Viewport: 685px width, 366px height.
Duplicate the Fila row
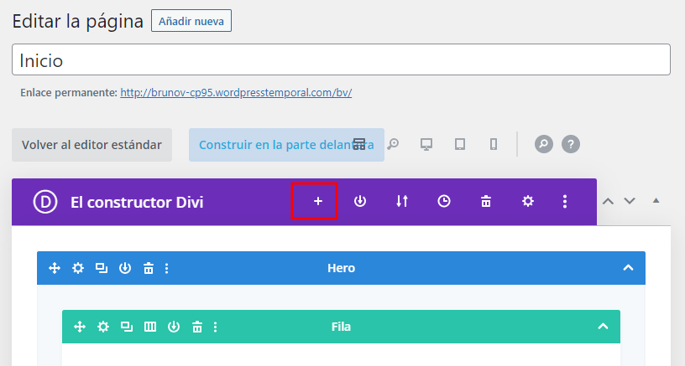click(127, 327)
